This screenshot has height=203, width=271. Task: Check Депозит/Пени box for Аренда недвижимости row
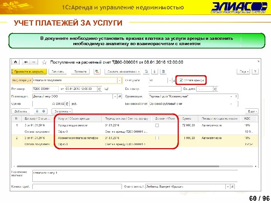pyautogui.click(x=157, y=125)
